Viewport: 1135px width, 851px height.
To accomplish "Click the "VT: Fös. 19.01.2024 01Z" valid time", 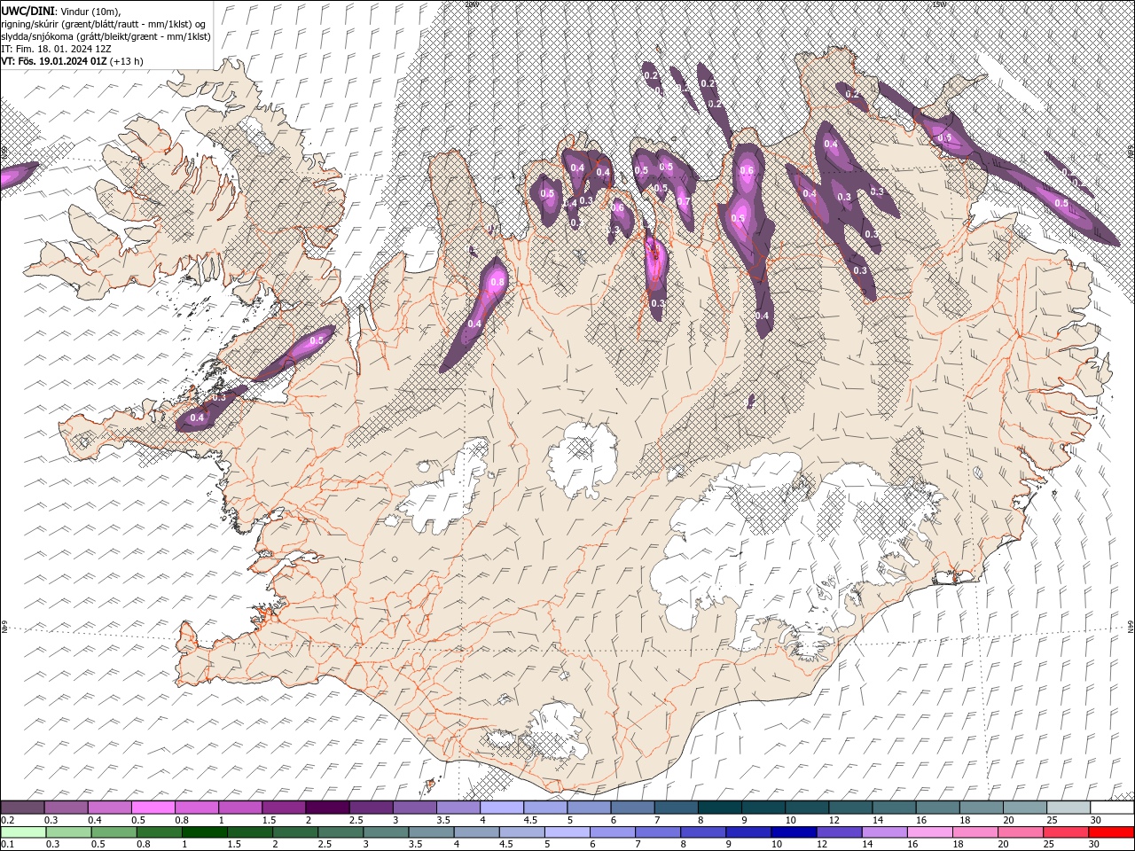I will coord(54,61).
